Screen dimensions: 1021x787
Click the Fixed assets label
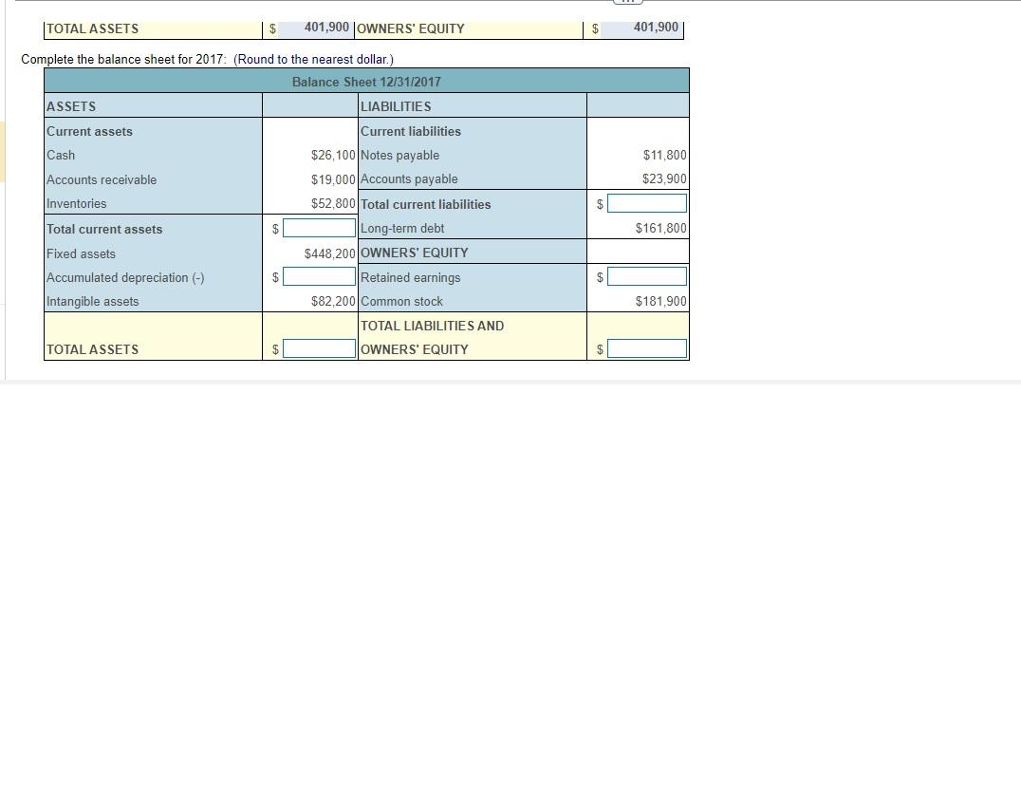81,253
